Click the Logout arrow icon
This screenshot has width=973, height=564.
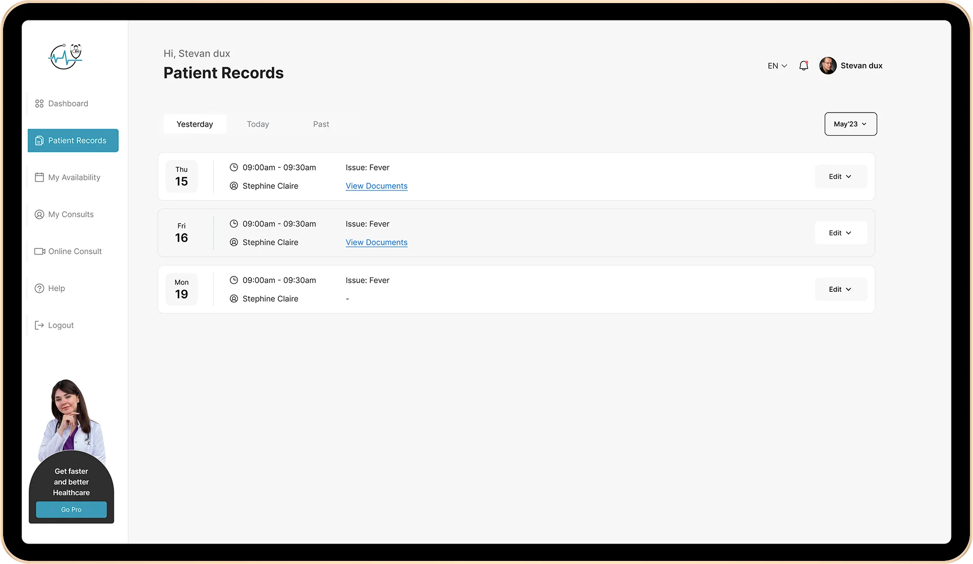pyautogui.click(x=39, y=326)
